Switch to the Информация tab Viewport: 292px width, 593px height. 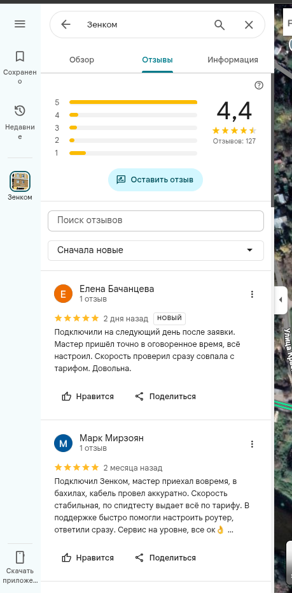click(x=233, y=60)
